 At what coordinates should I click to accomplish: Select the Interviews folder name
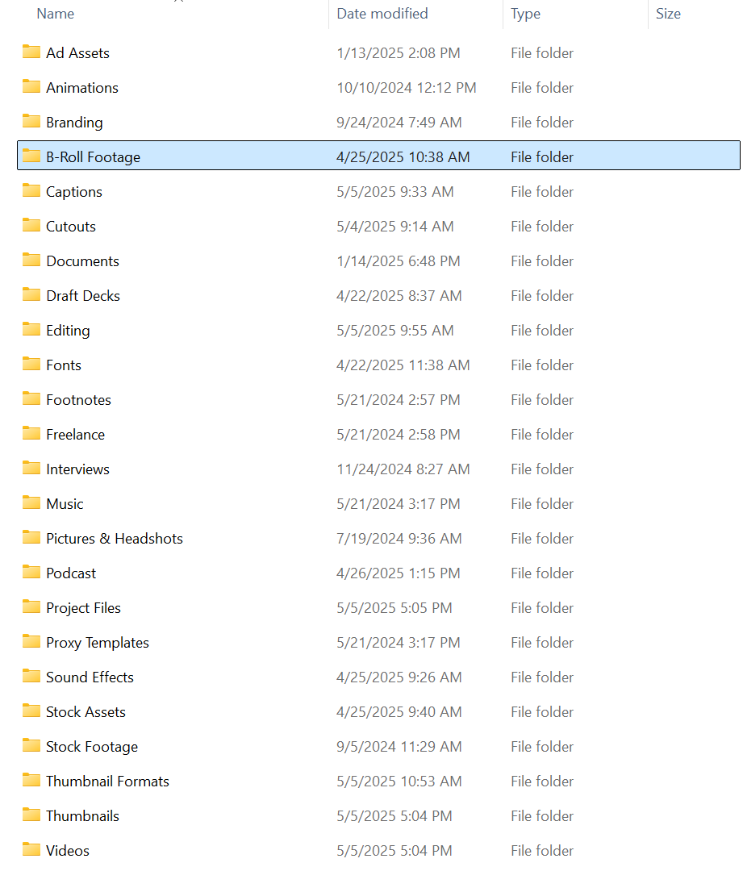point(78,469)
